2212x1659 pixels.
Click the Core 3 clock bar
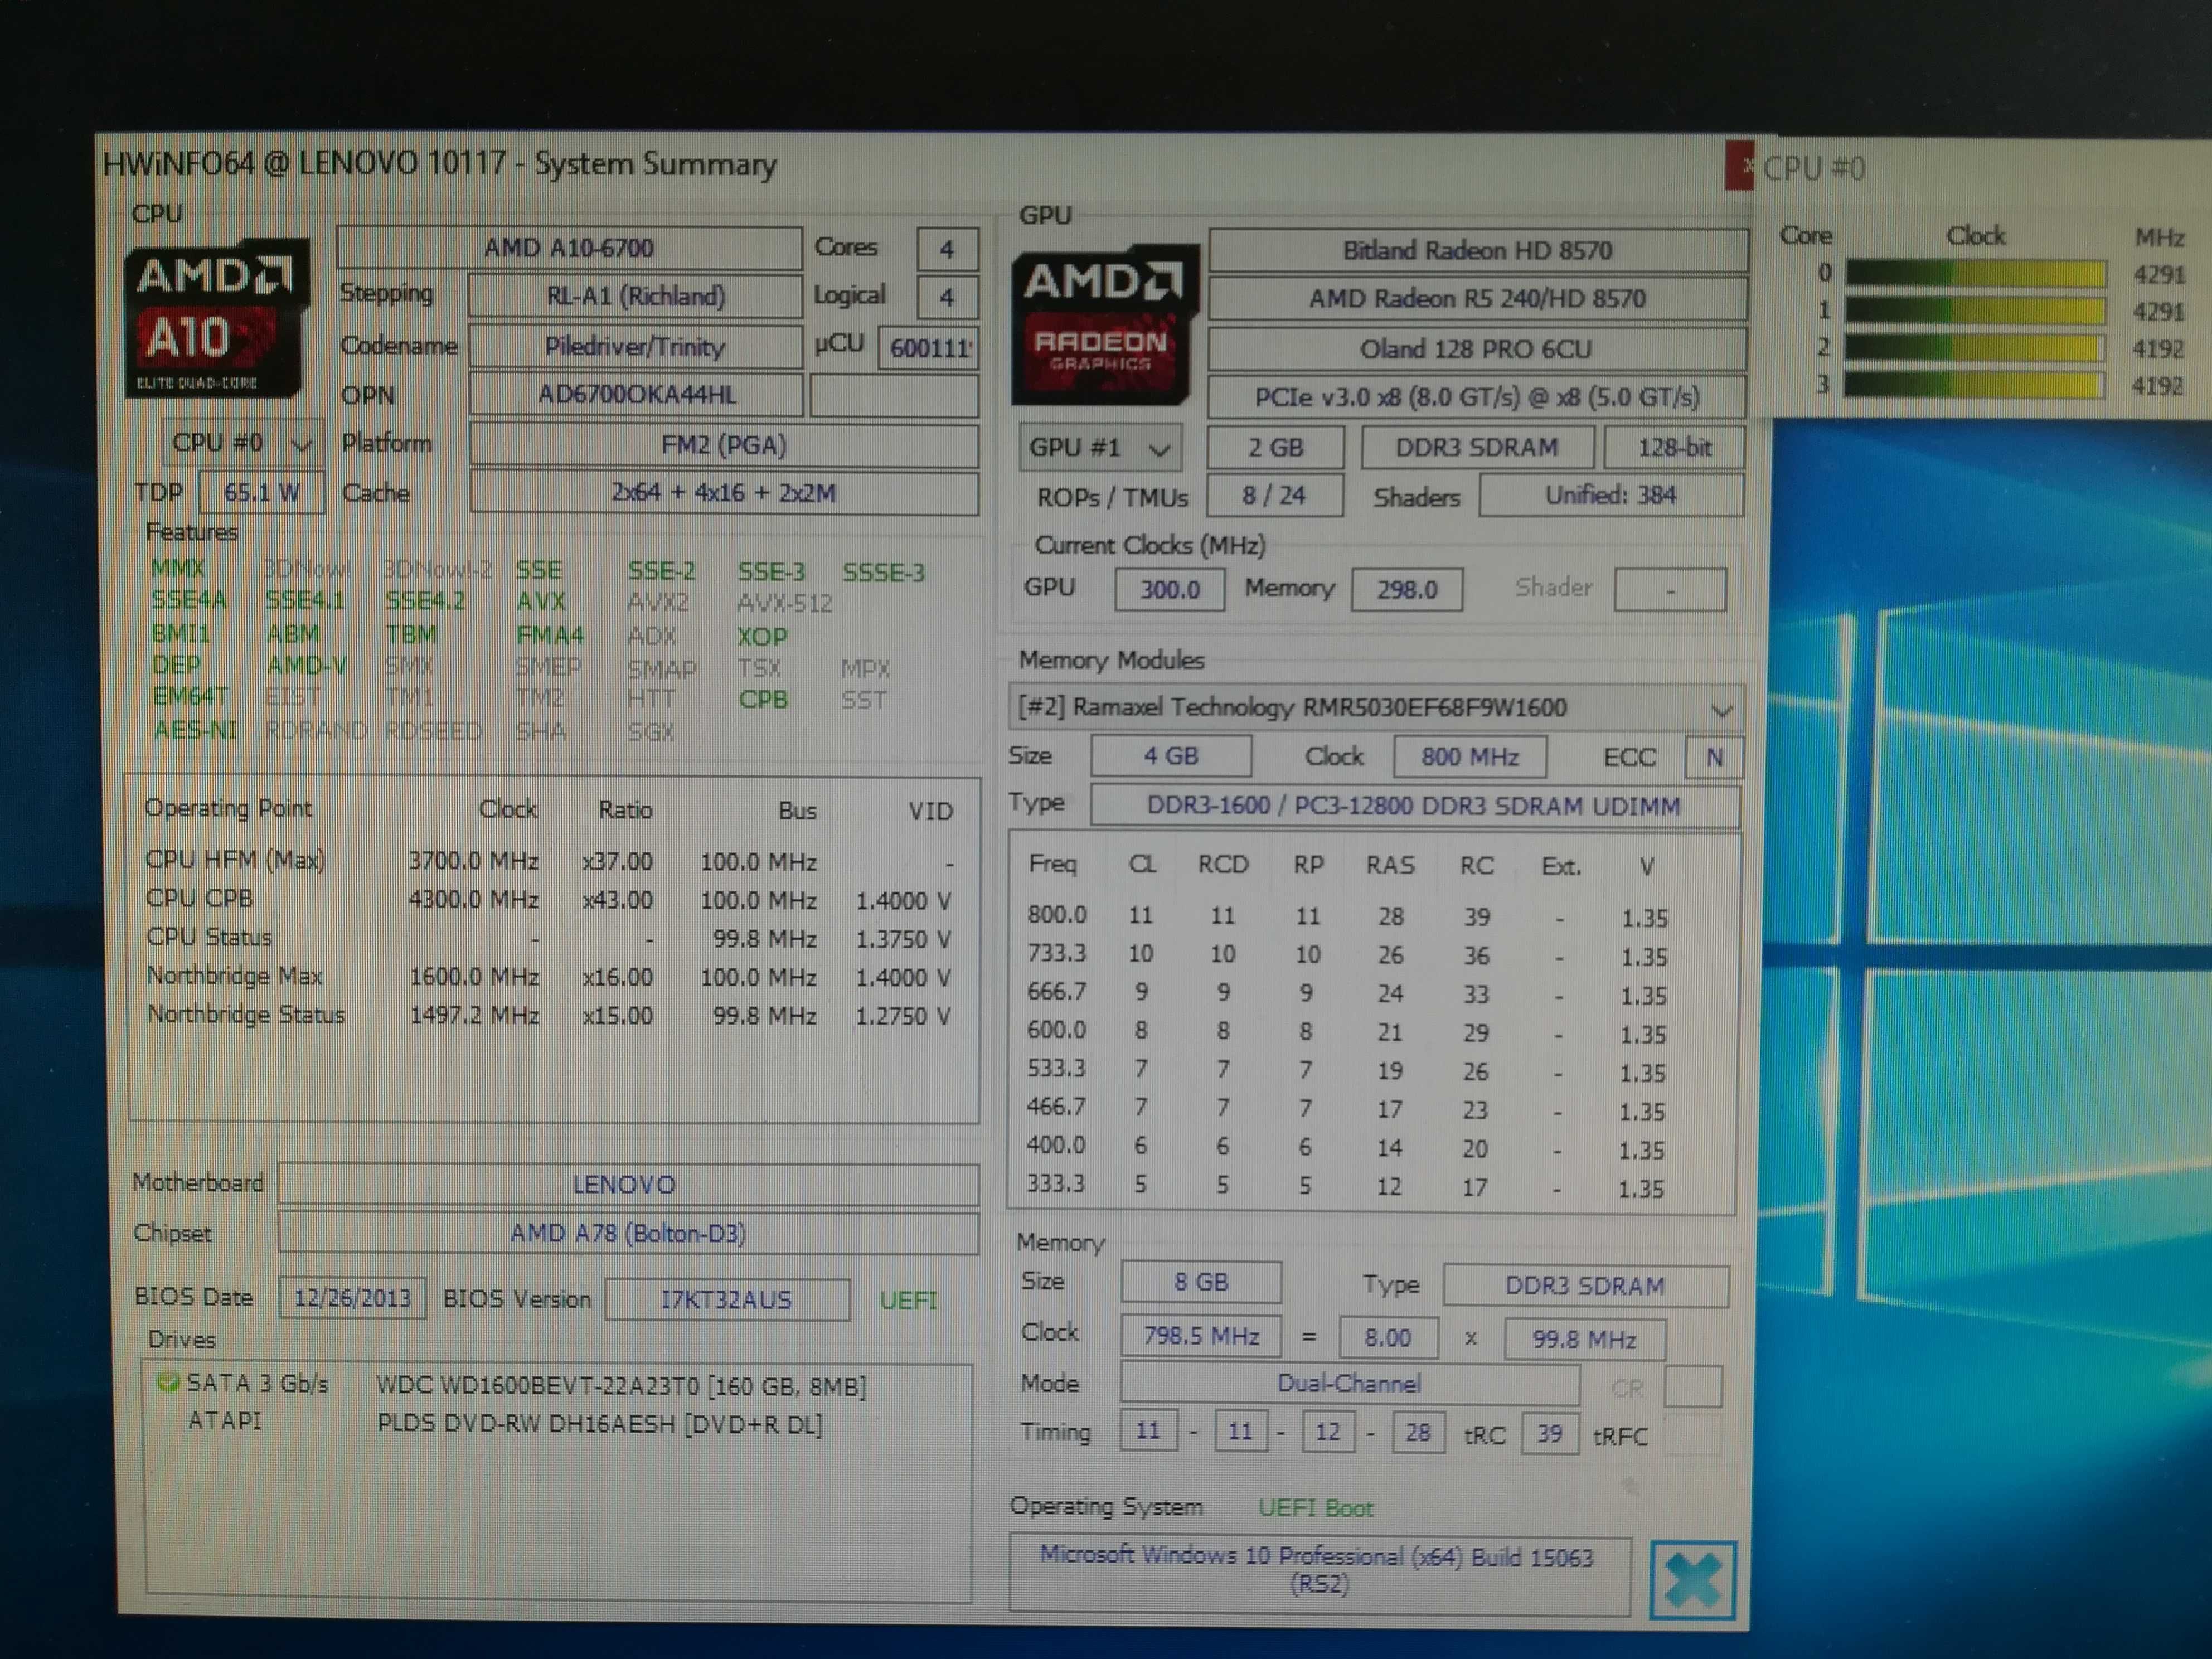point(1975,385)
